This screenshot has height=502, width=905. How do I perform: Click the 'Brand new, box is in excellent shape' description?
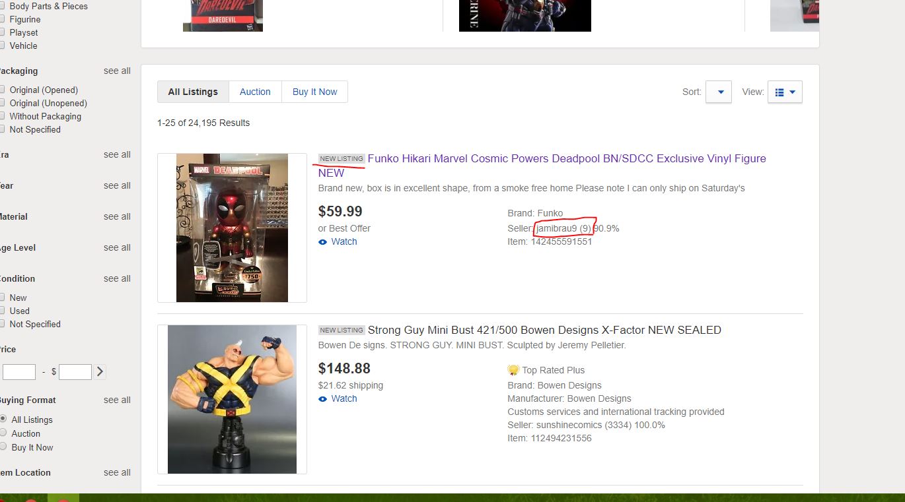(x=532, y=188)
